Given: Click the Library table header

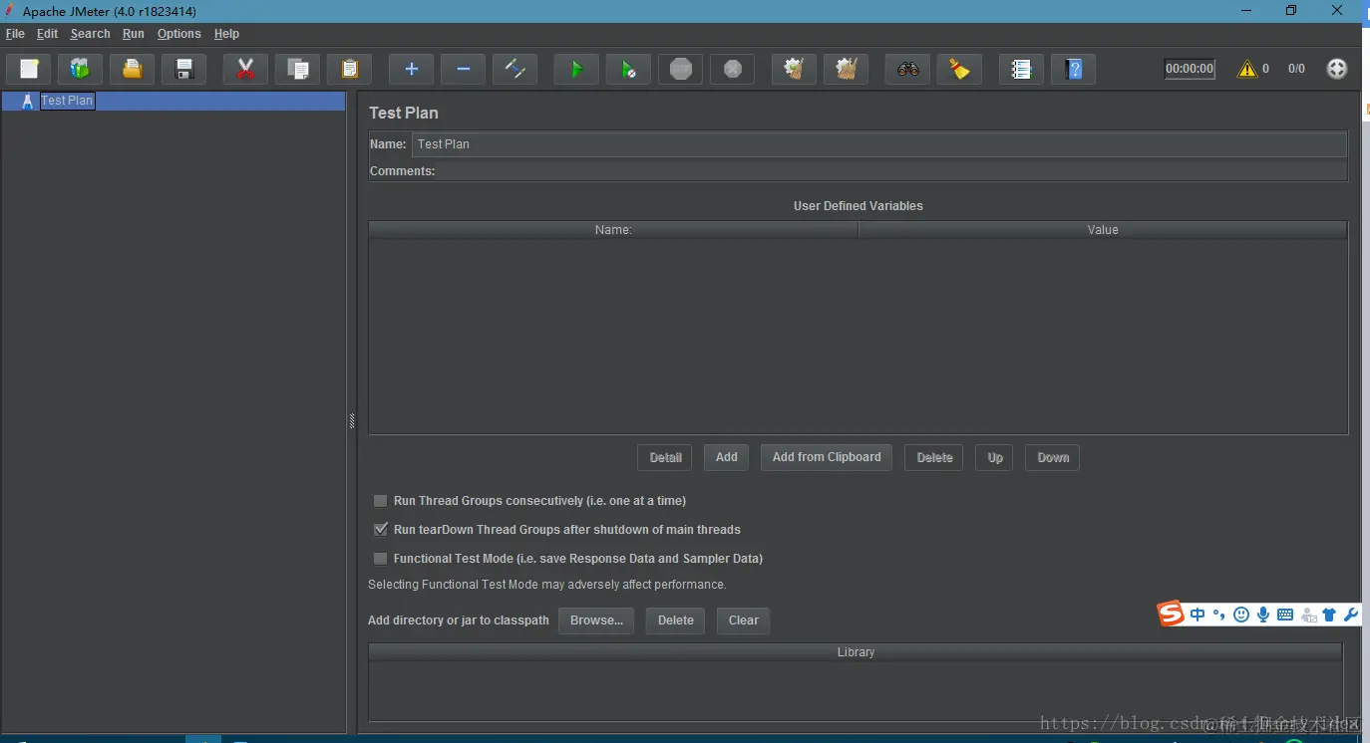Looking at the screenshot, I should pos(856,652).
